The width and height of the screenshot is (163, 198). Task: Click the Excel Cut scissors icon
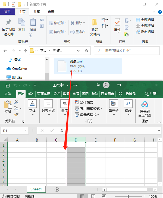click(x=16, y=102)
